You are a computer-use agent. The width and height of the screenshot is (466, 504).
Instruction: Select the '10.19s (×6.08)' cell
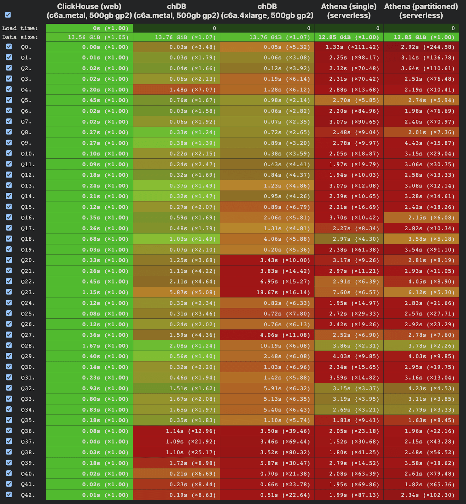[x=267, y=346]
